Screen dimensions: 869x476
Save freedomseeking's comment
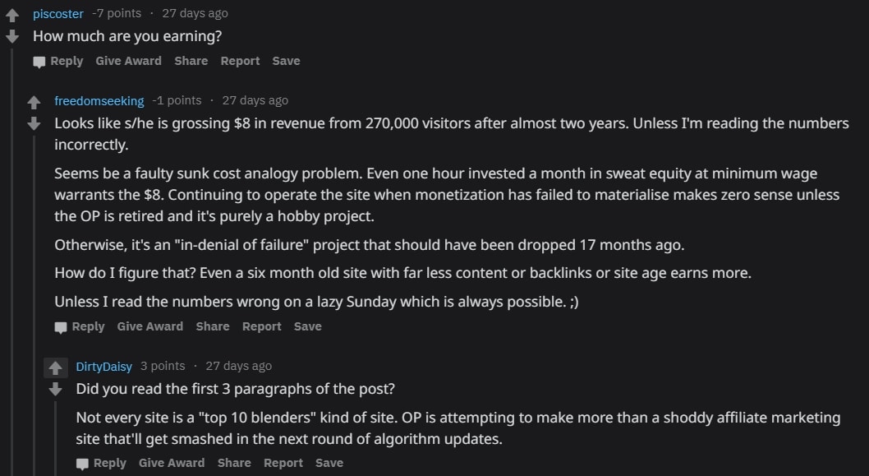click(307, 326)
